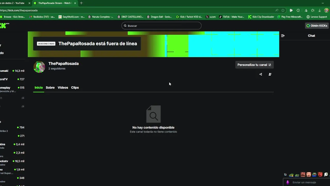330x186 pixels.
Task: Open Browse - Kick Stream bookmark
Action: point(13,17)
